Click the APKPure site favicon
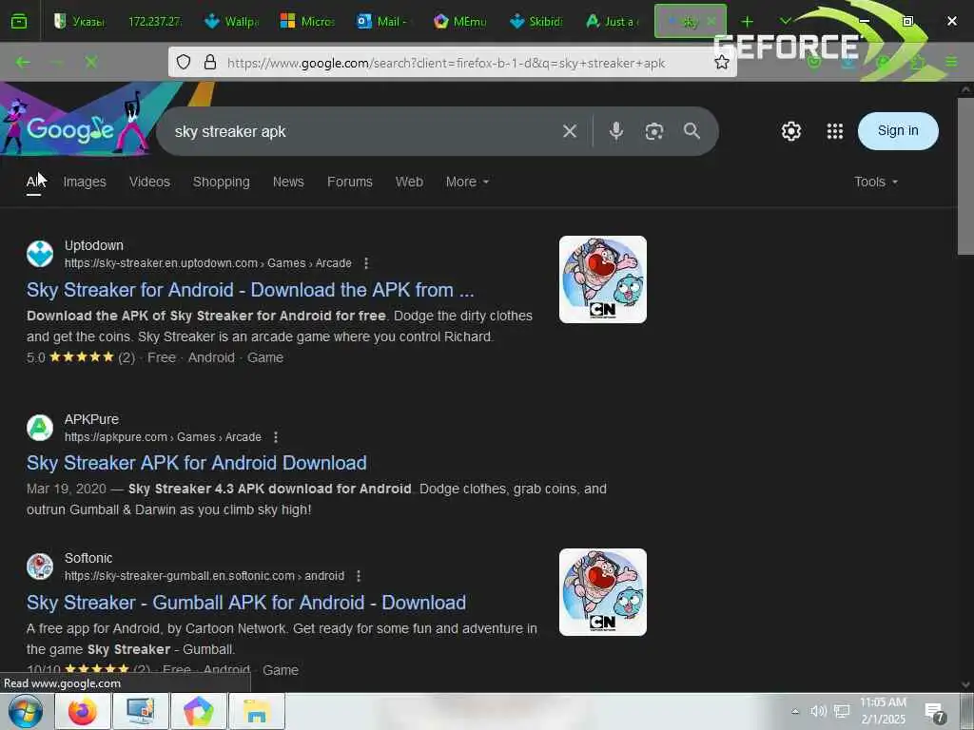Screen dimensions: 974x730 tap(40, 428)
